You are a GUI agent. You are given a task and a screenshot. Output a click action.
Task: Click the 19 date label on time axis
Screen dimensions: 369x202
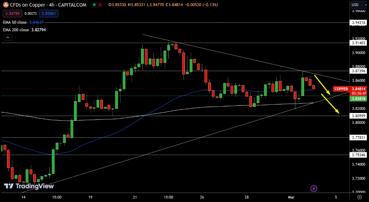point(90,197)
